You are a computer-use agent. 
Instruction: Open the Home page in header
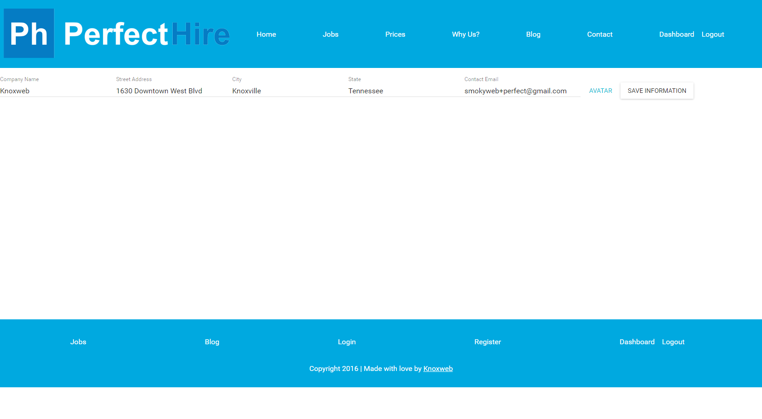tap(266, 34)
